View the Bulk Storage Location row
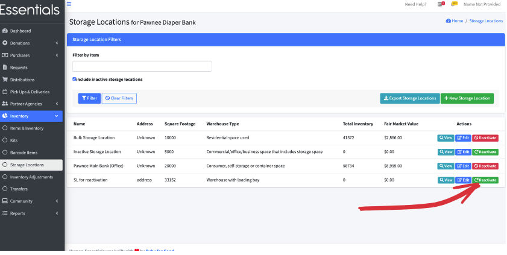The height and width of the screenshot is (255, 507). pyautogui.click(x=446, y=138)
